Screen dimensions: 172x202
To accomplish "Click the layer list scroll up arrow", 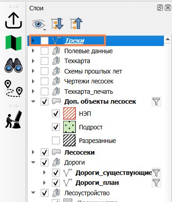I will 168,39.
